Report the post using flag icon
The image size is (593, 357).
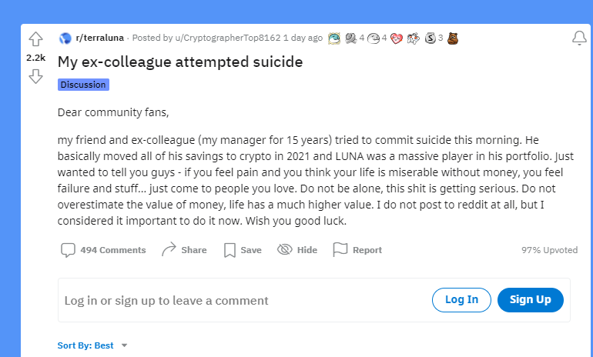click(x=357, y=250)
